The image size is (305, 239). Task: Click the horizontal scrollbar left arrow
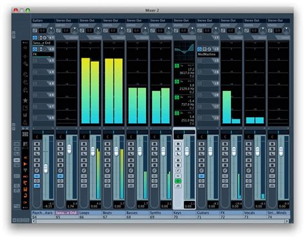point(34,221)
